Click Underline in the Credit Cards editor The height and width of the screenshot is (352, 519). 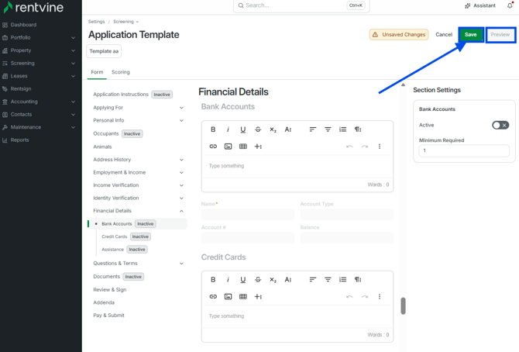[243, 279]
